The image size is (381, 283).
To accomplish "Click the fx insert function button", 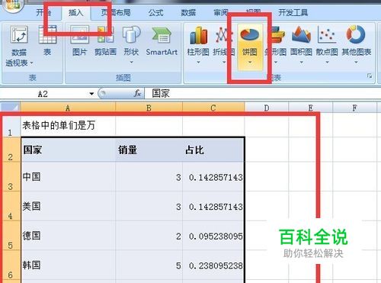I will 137,93.
